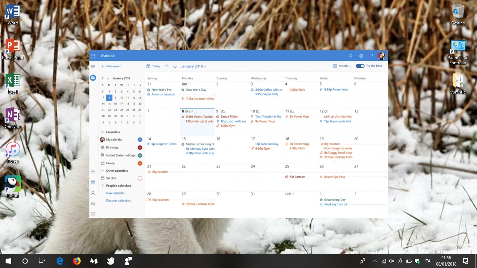Screen dimensions: 477x268
Task: Open the left navigation hamburger menu
Action: point(93,66)
